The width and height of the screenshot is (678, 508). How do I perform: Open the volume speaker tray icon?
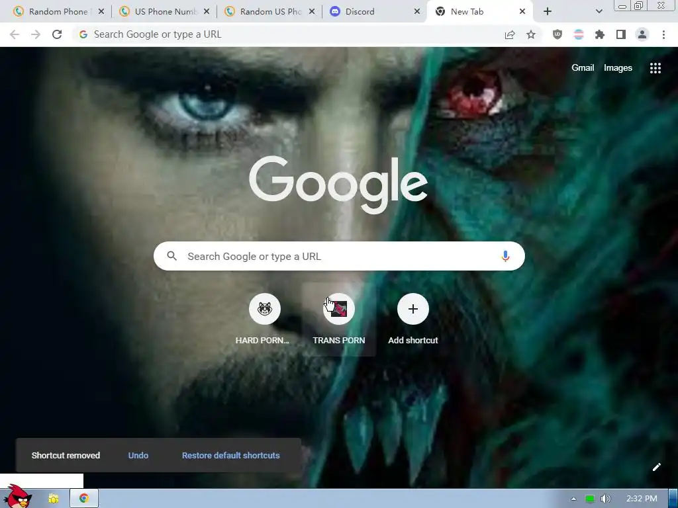click(x=606, y=499)
